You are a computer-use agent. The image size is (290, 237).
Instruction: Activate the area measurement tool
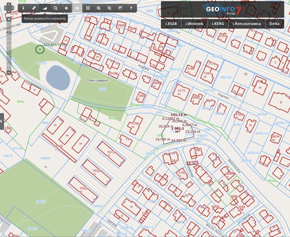[45, 8]
